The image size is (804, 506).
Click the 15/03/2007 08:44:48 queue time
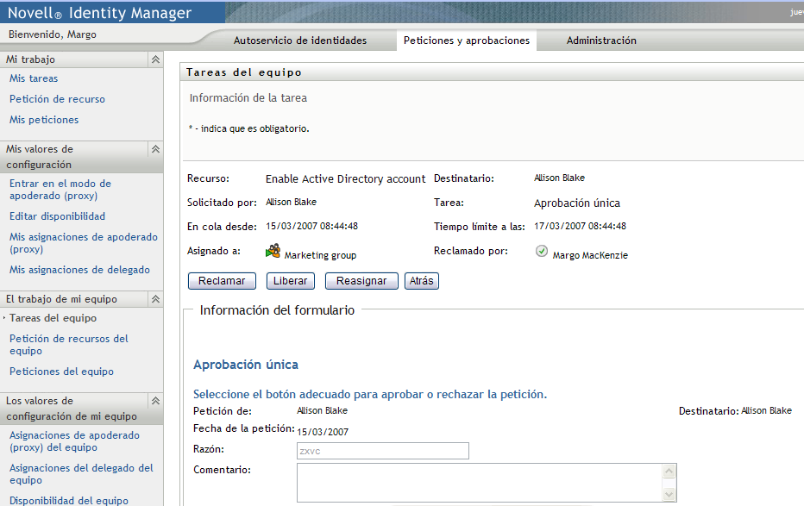311,226
